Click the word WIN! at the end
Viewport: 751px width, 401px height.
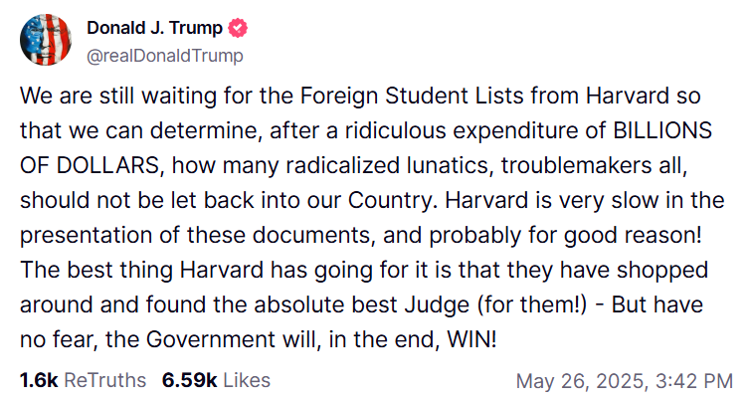pos(471,339)
